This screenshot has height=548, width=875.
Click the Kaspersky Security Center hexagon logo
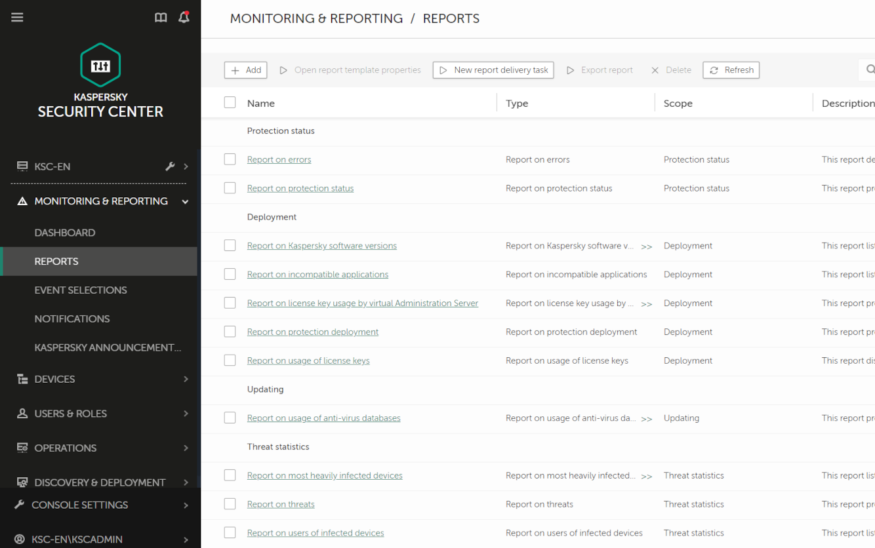click(x=100, y=65)
